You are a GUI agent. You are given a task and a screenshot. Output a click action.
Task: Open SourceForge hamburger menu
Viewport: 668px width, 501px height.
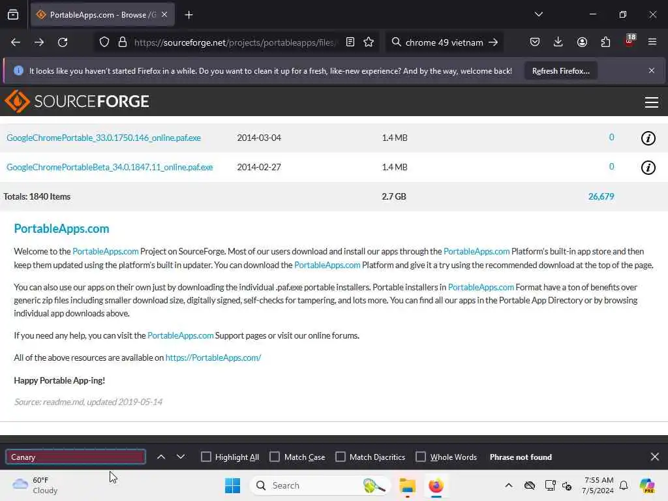652,102
